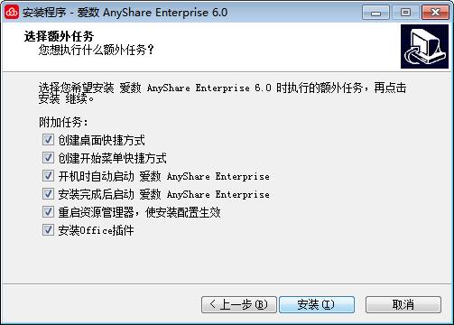Start installation with 安装(I) button

(317, 304)
